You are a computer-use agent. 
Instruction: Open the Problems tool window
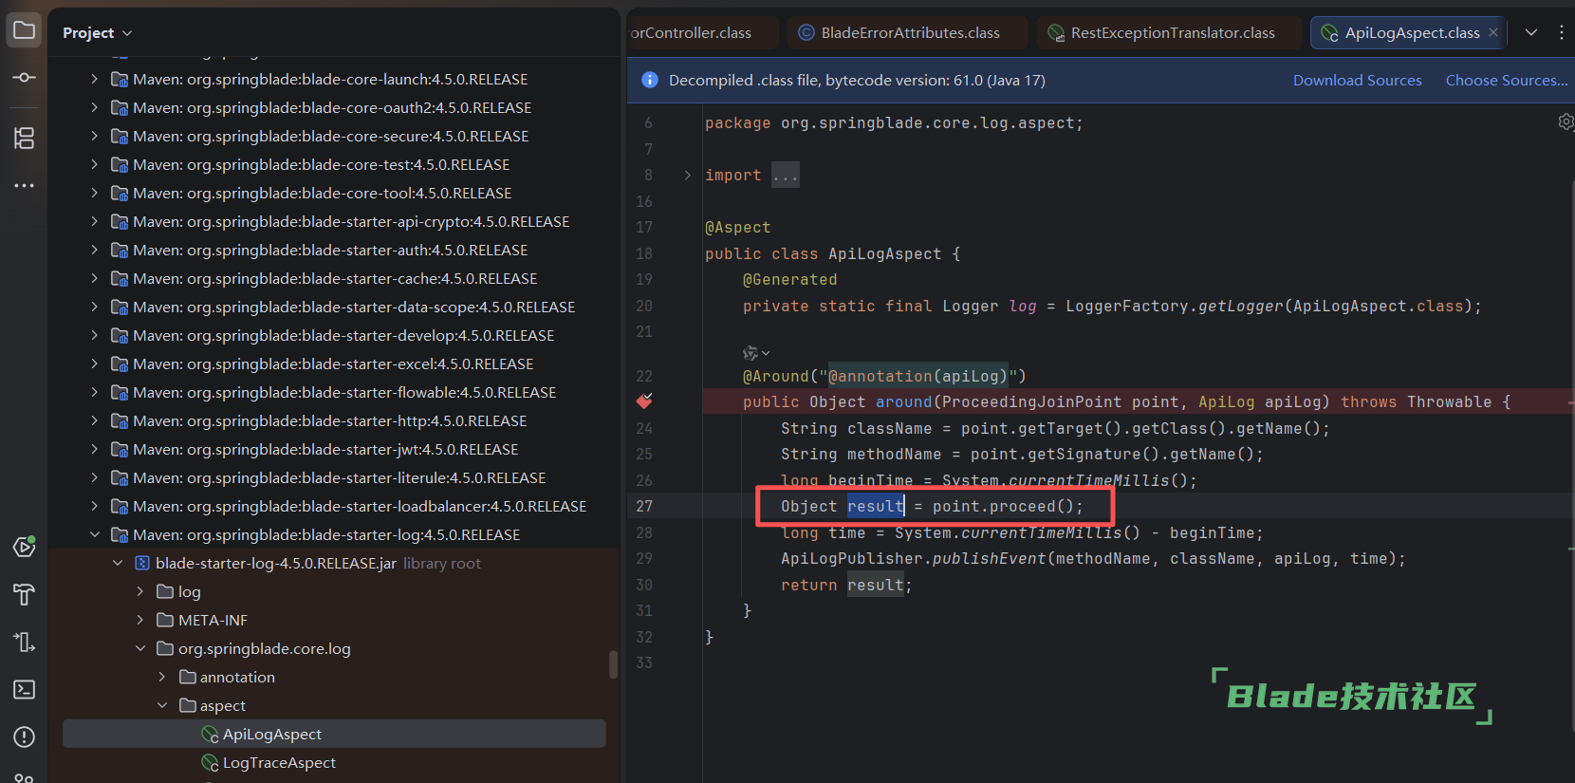click(x=25, y=736)
